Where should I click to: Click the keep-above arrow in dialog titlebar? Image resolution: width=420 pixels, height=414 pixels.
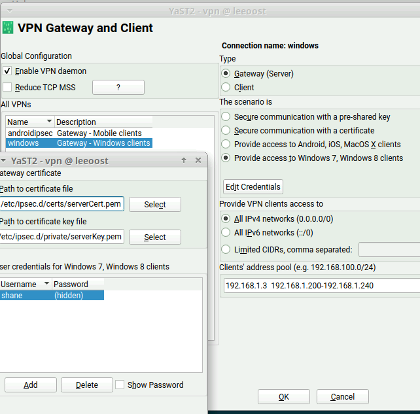184,160
